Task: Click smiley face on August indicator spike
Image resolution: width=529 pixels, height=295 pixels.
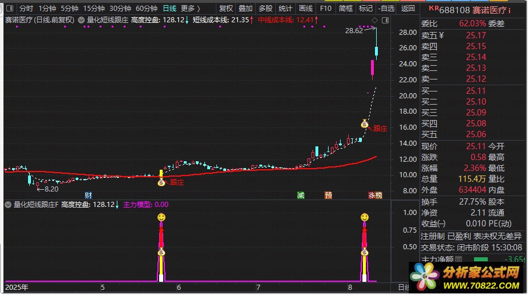Action: (x=364, y=217)
